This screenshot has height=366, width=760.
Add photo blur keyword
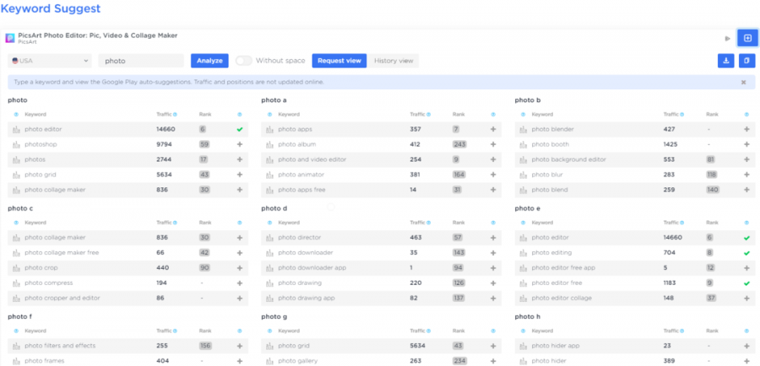(x=746, y=175)
